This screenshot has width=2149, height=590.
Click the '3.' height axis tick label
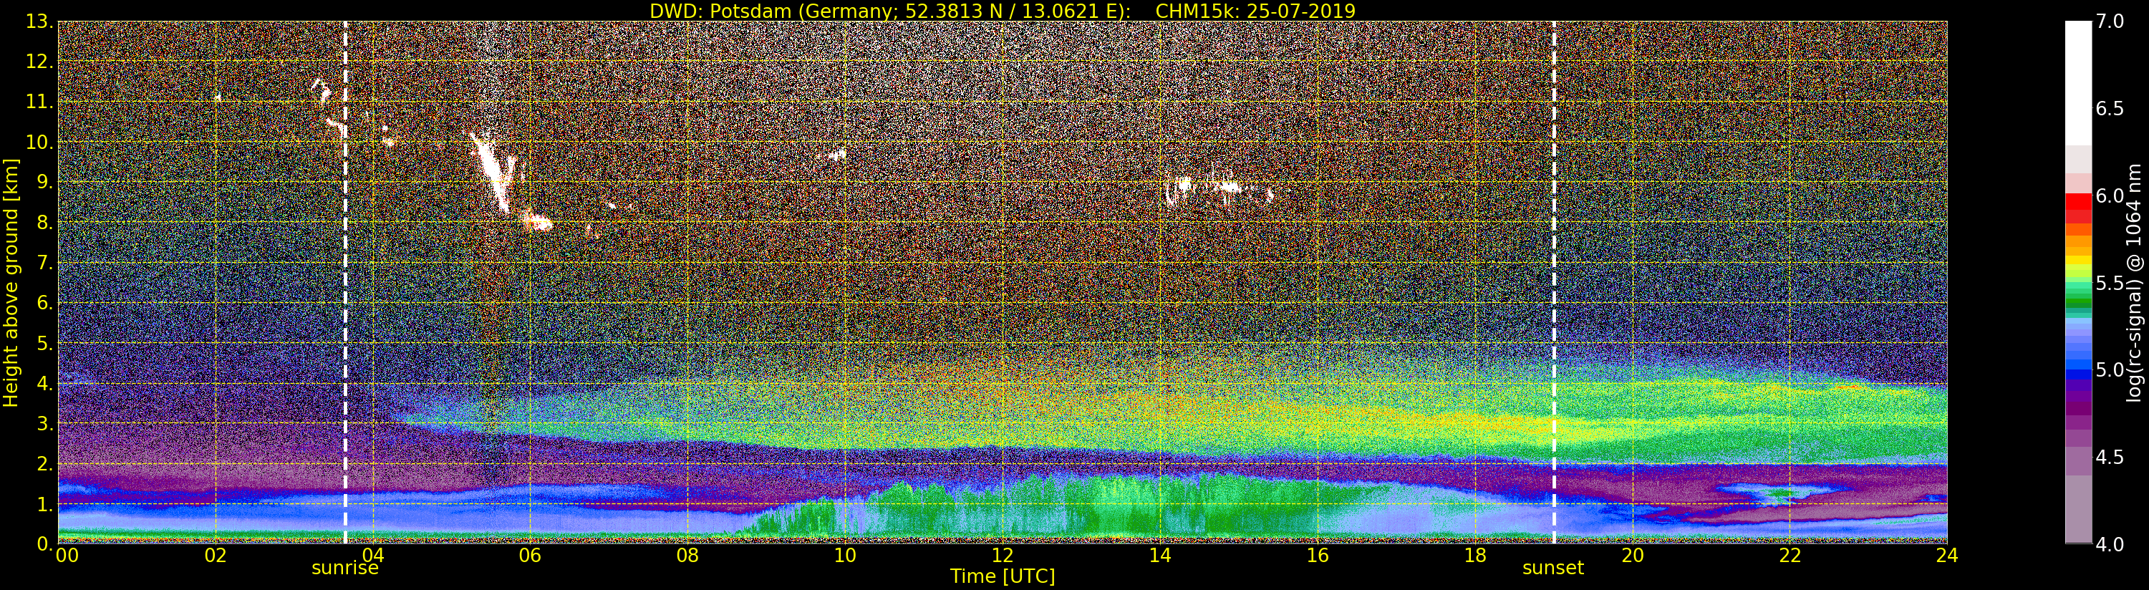45,423
